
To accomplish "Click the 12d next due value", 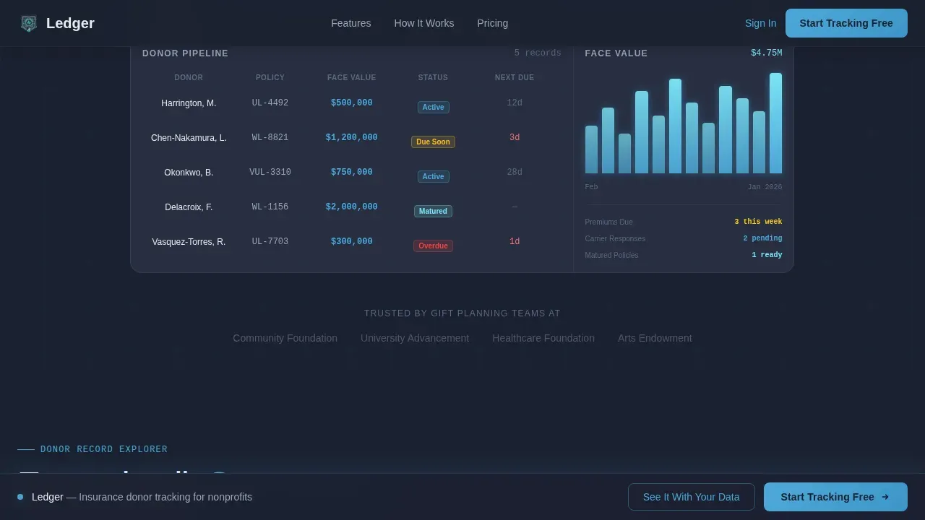I will click(x=515, y=103).
